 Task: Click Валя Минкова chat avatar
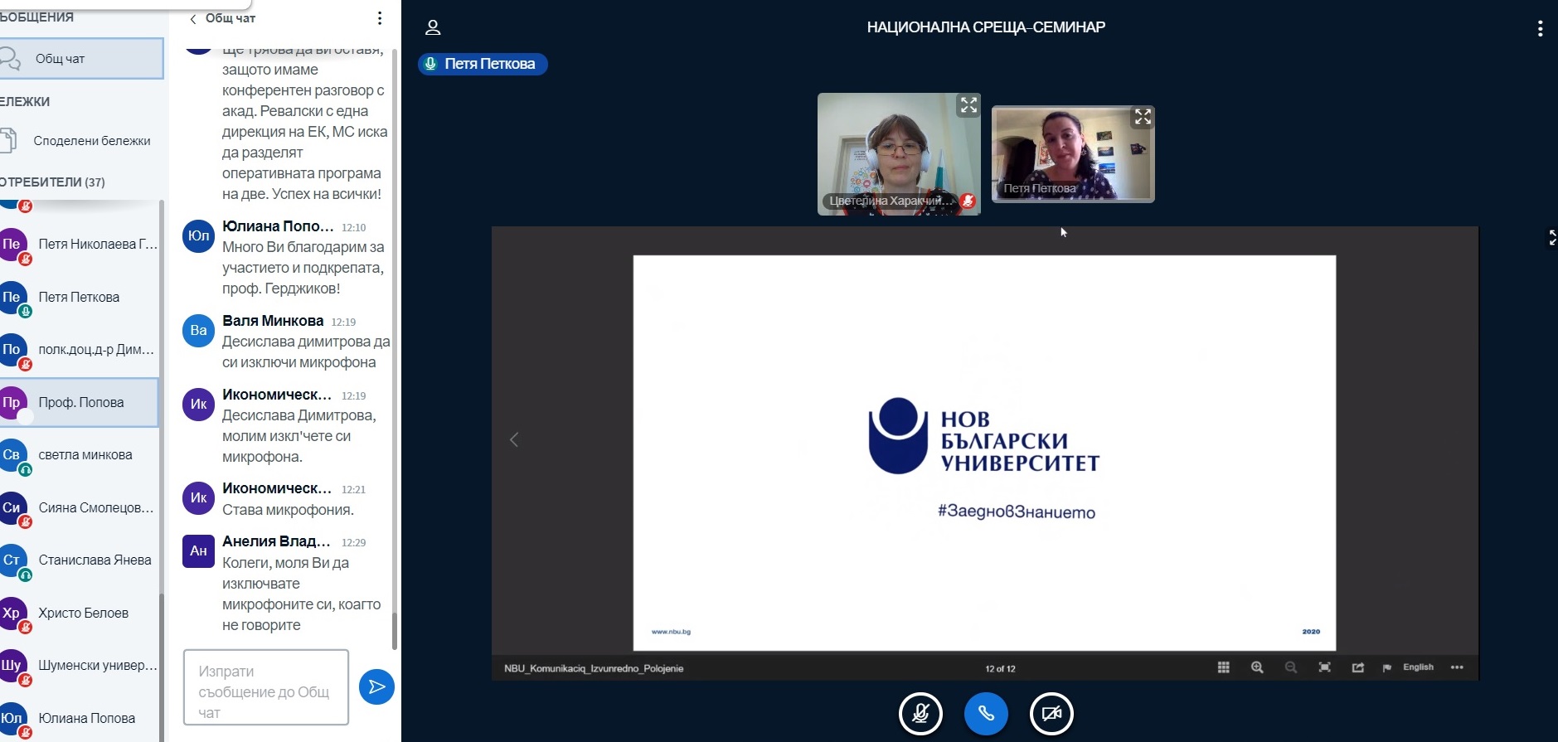coord(198,331)
